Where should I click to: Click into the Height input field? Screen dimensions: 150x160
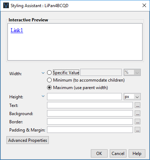(84, 97)
